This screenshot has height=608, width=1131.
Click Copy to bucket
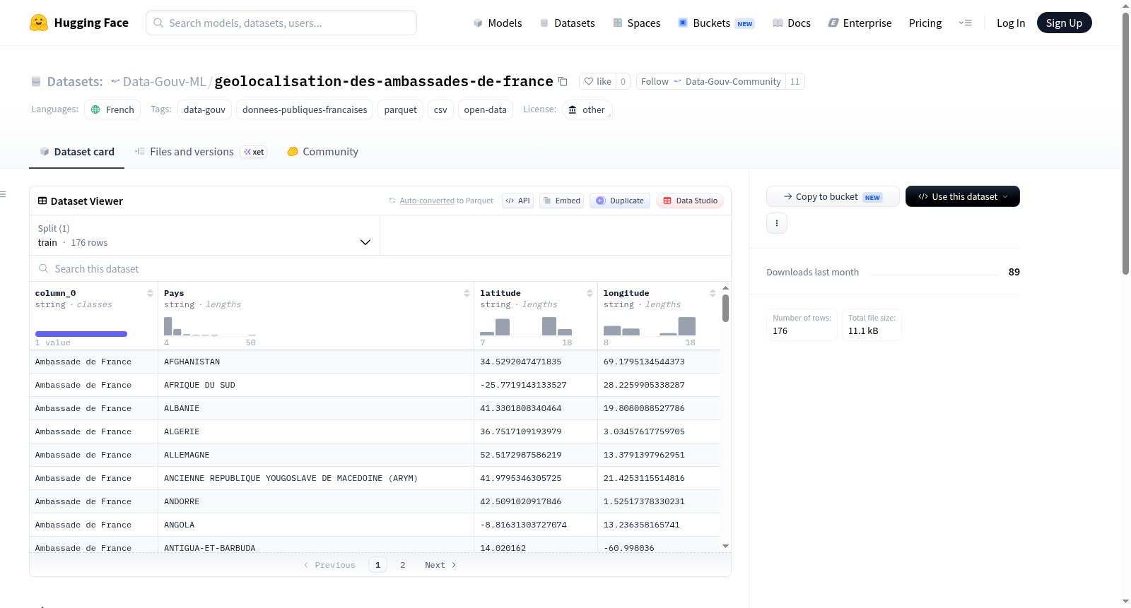[833, 196]
